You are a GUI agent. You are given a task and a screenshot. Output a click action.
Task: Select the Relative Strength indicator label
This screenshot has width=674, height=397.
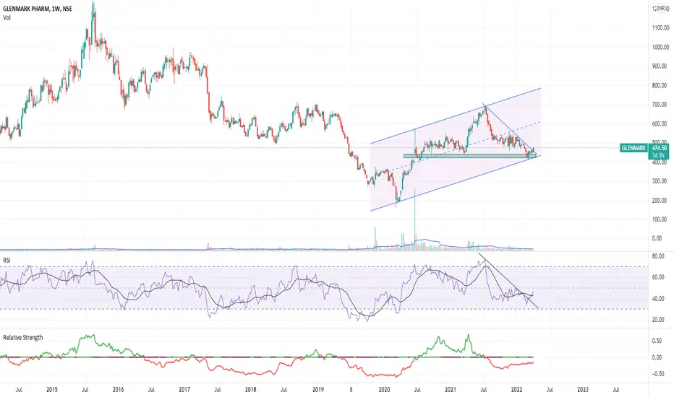pyautogui.click(x=23, y=337)
